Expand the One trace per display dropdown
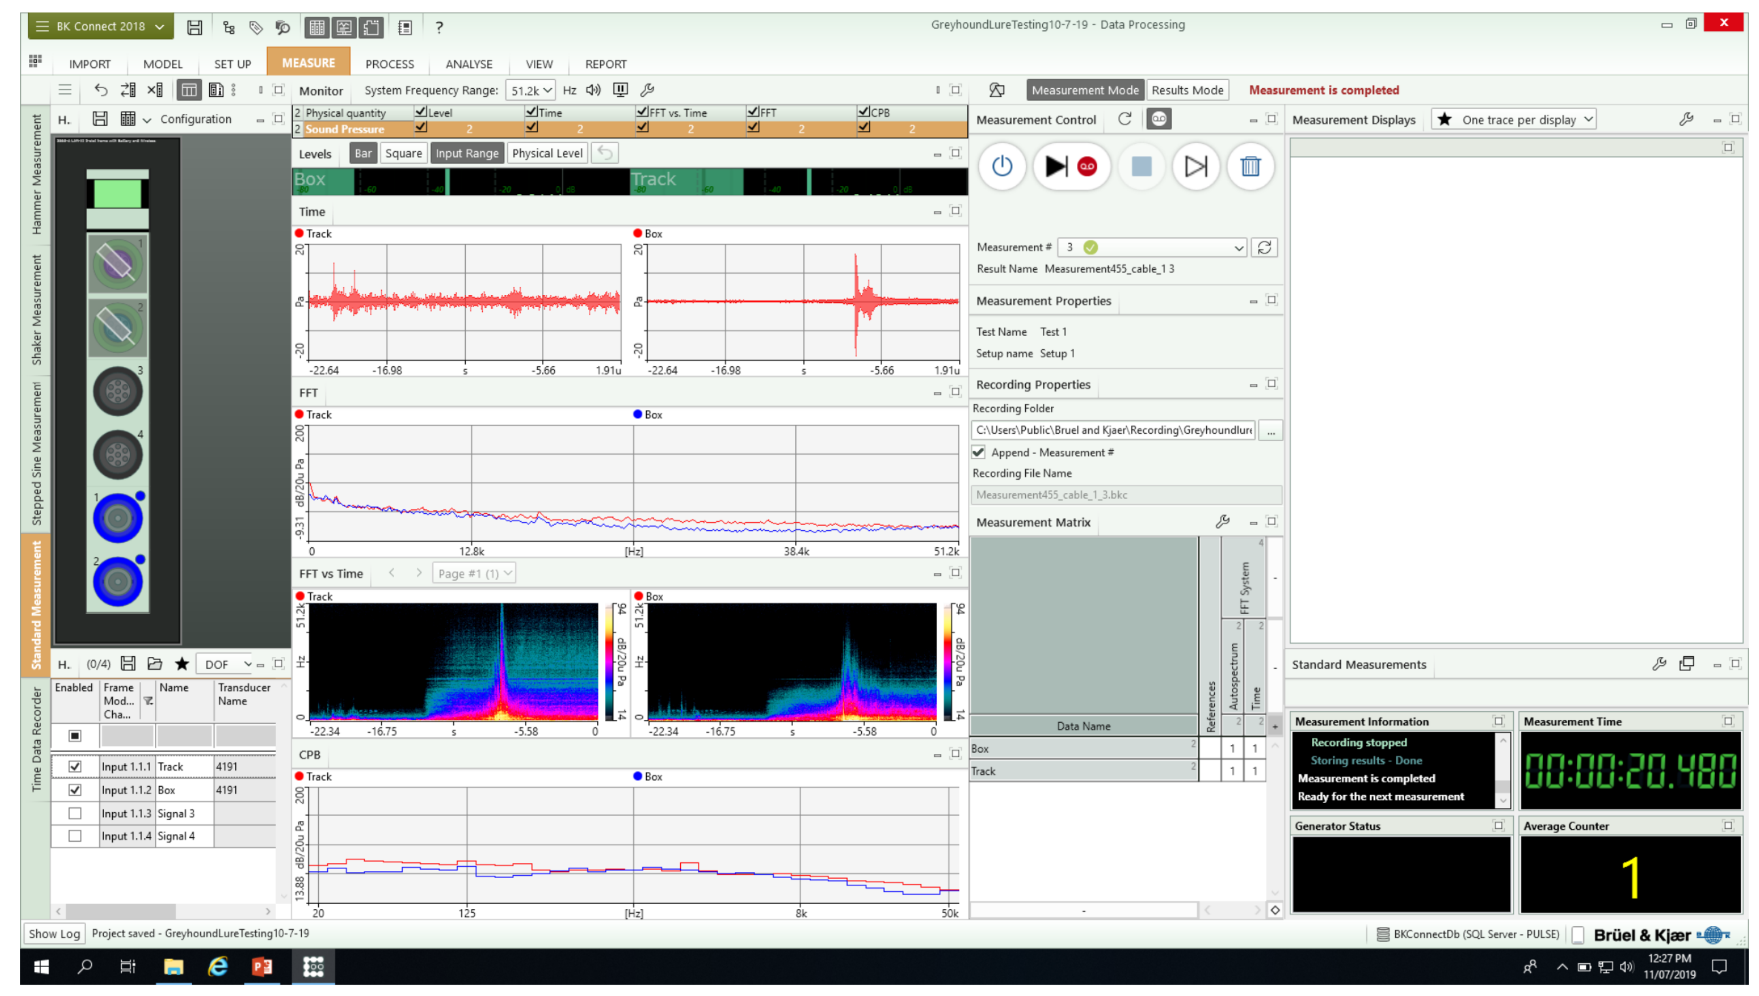 click(x=1587, y=120)
